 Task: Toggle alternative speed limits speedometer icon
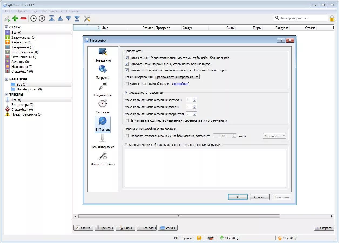point(211,238)
